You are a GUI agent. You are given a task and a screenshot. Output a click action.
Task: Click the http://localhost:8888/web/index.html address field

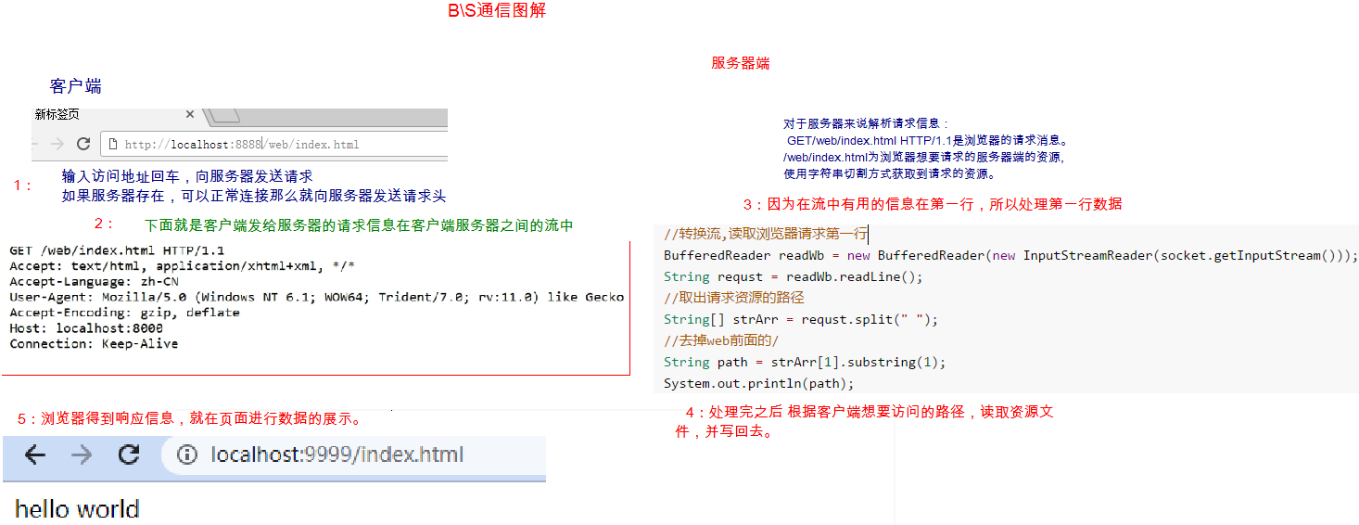pyautogui.click(x=273, y=145)
